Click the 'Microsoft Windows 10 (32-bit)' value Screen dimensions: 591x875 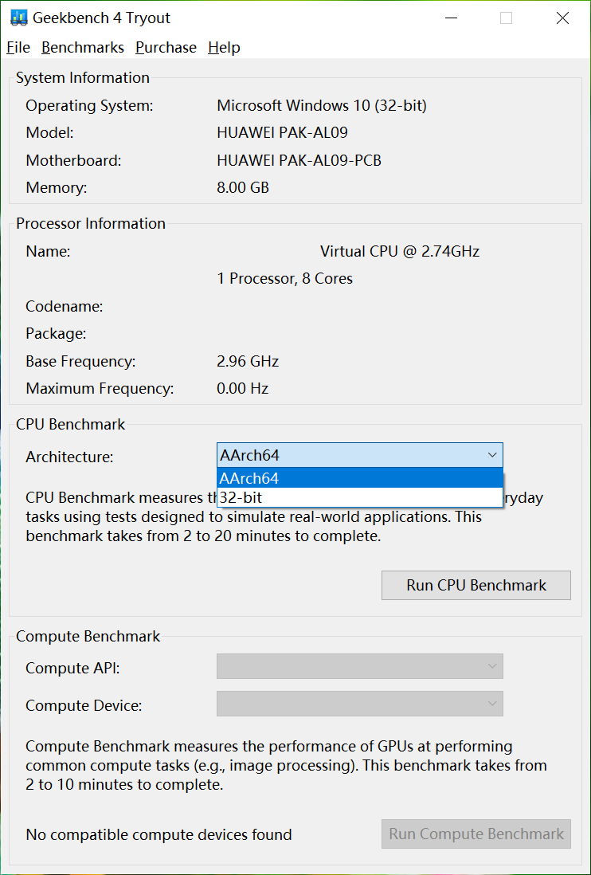(322, 105)
